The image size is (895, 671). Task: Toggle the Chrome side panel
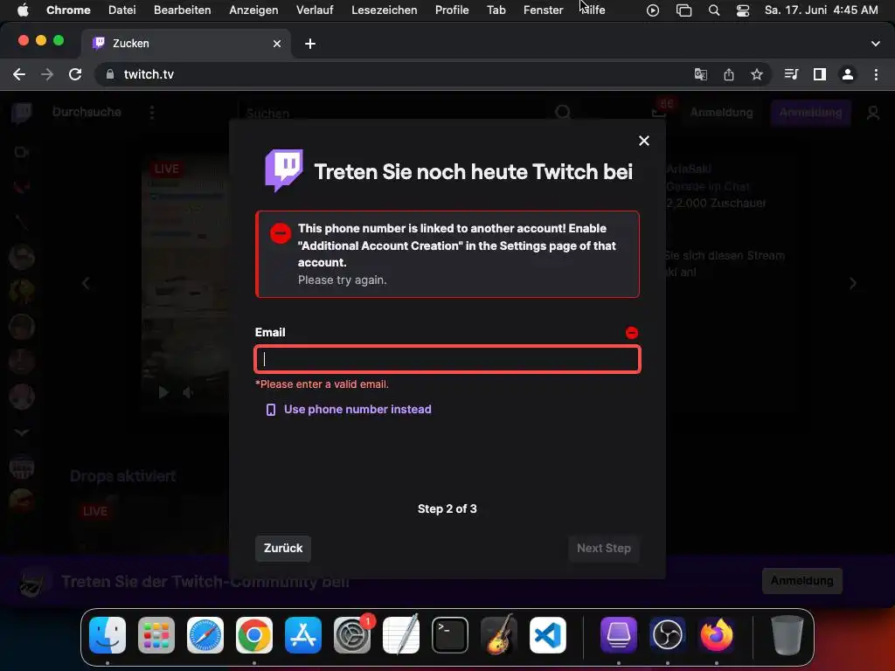[x=820, y=74]
